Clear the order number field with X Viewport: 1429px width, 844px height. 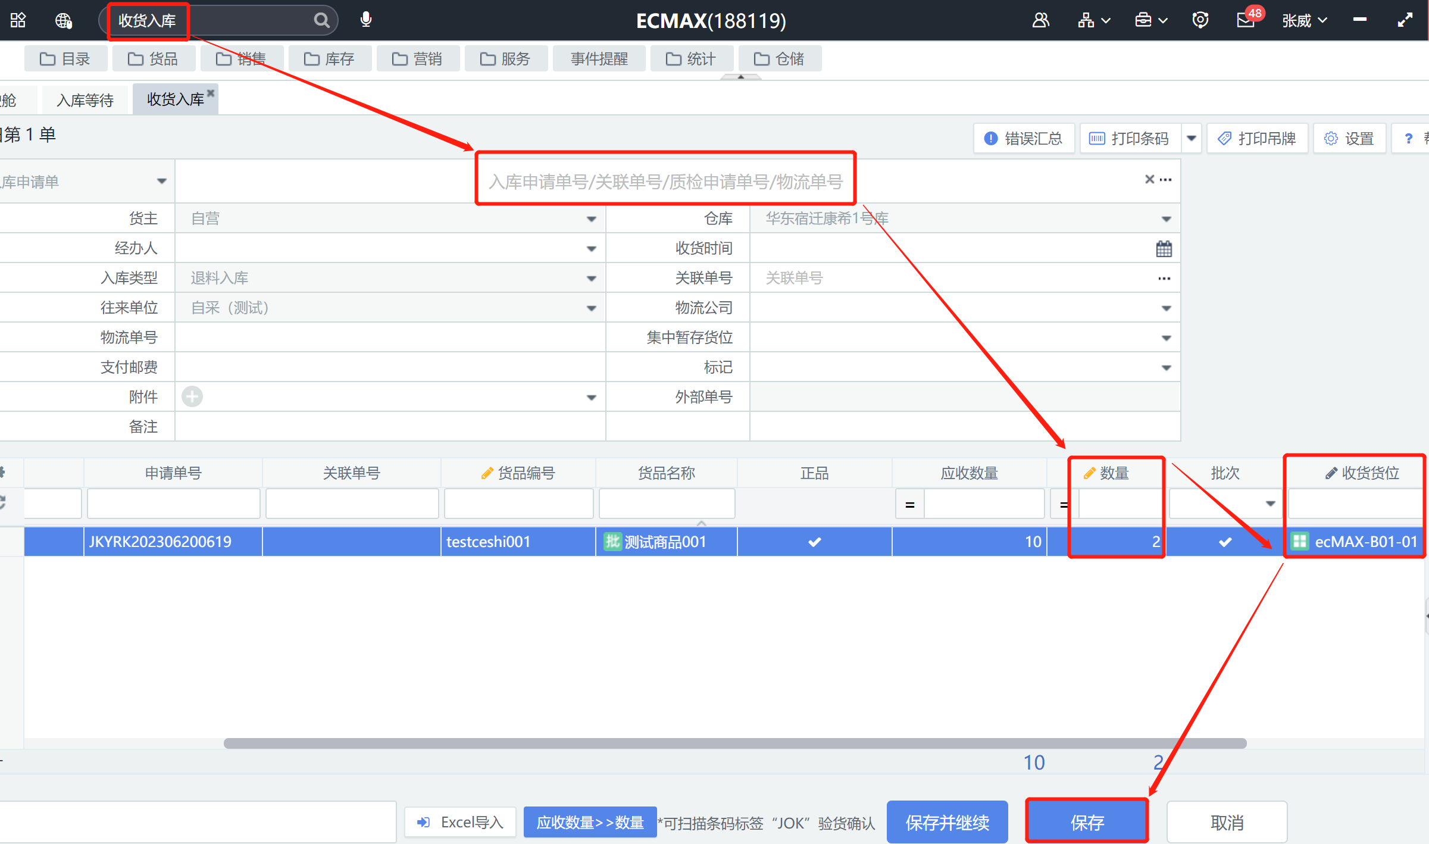click(x=1150, y=179)
